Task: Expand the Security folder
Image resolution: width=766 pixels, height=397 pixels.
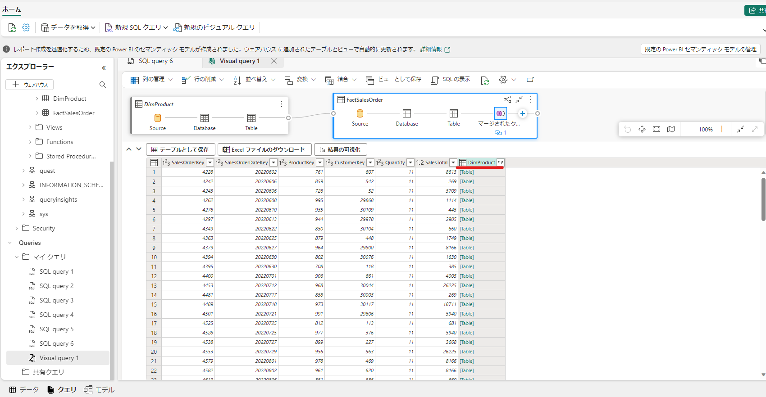Action: 17,228
